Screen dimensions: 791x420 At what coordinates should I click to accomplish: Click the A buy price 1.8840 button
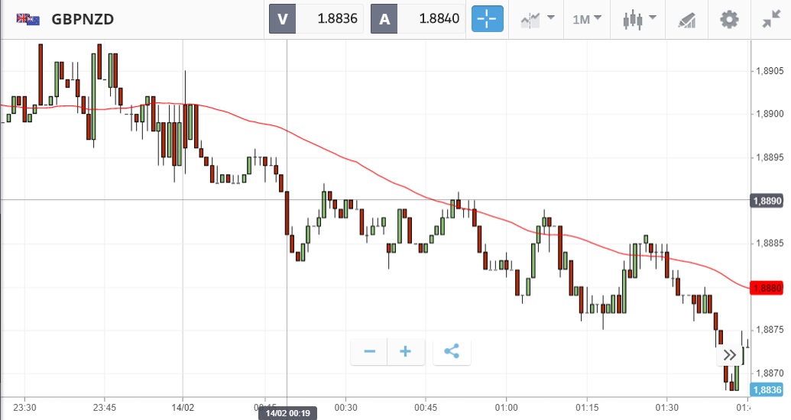click(x=418, y=19)
